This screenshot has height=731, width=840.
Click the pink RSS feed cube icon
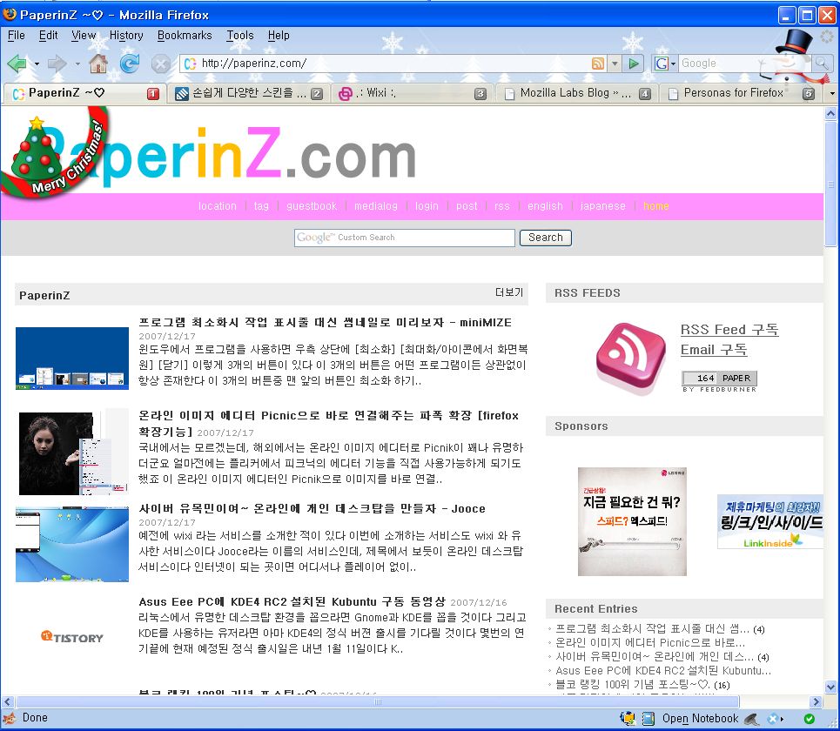[x=631, y=357]
